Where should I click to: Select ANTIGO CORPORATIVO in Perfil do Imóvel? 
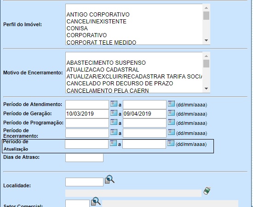[98, 15]
